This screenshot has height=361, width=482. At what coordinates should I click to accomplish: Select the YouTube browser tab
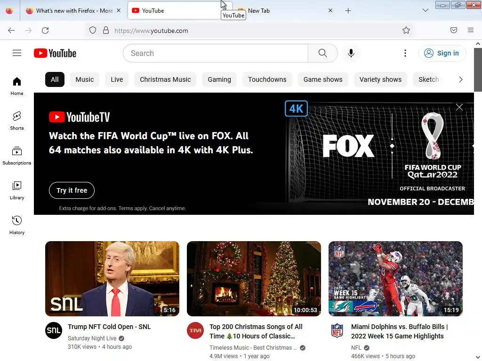tap(175, 11)
